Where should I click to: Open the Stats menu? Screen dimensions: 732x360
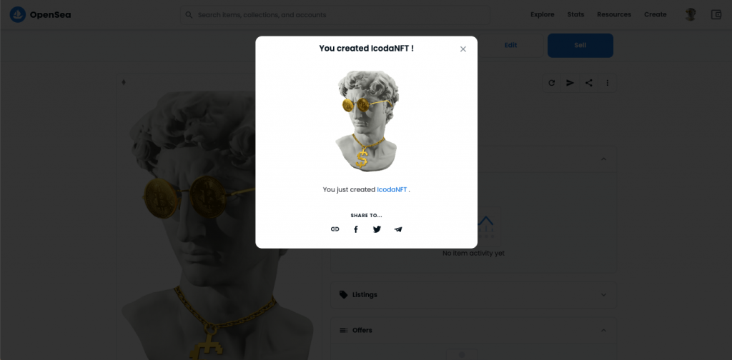click(x=575, y=14)
